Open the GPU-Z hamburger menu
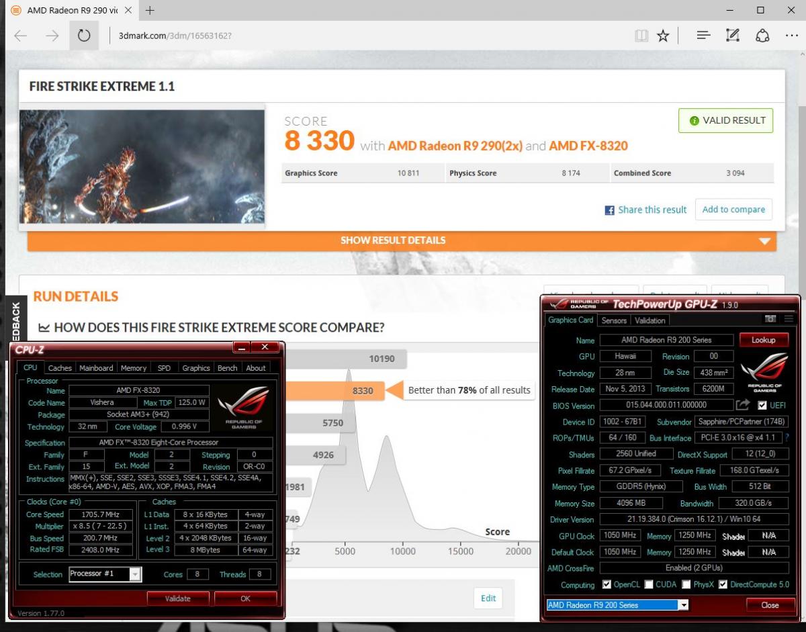The width and height of the screenshot is (806, 632). click(788, 319)
